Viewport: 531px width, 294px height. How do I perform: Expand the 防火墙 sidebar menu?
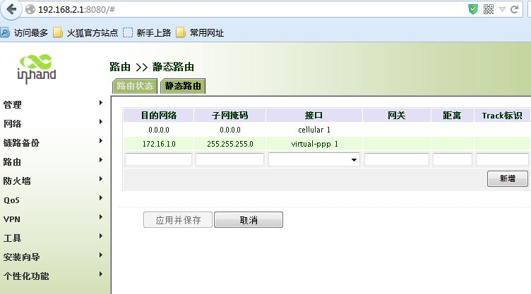53,180
